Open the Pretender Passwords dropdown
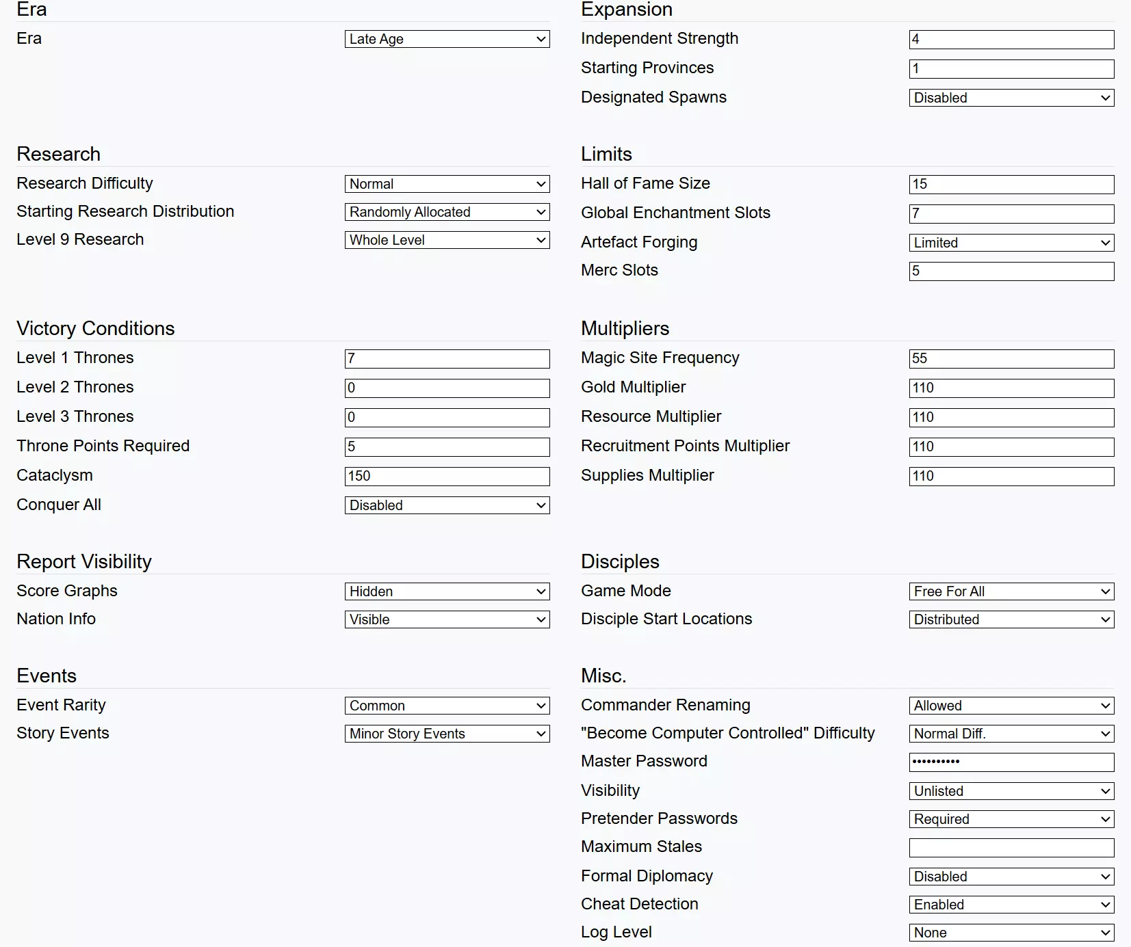 [1011, 819]
